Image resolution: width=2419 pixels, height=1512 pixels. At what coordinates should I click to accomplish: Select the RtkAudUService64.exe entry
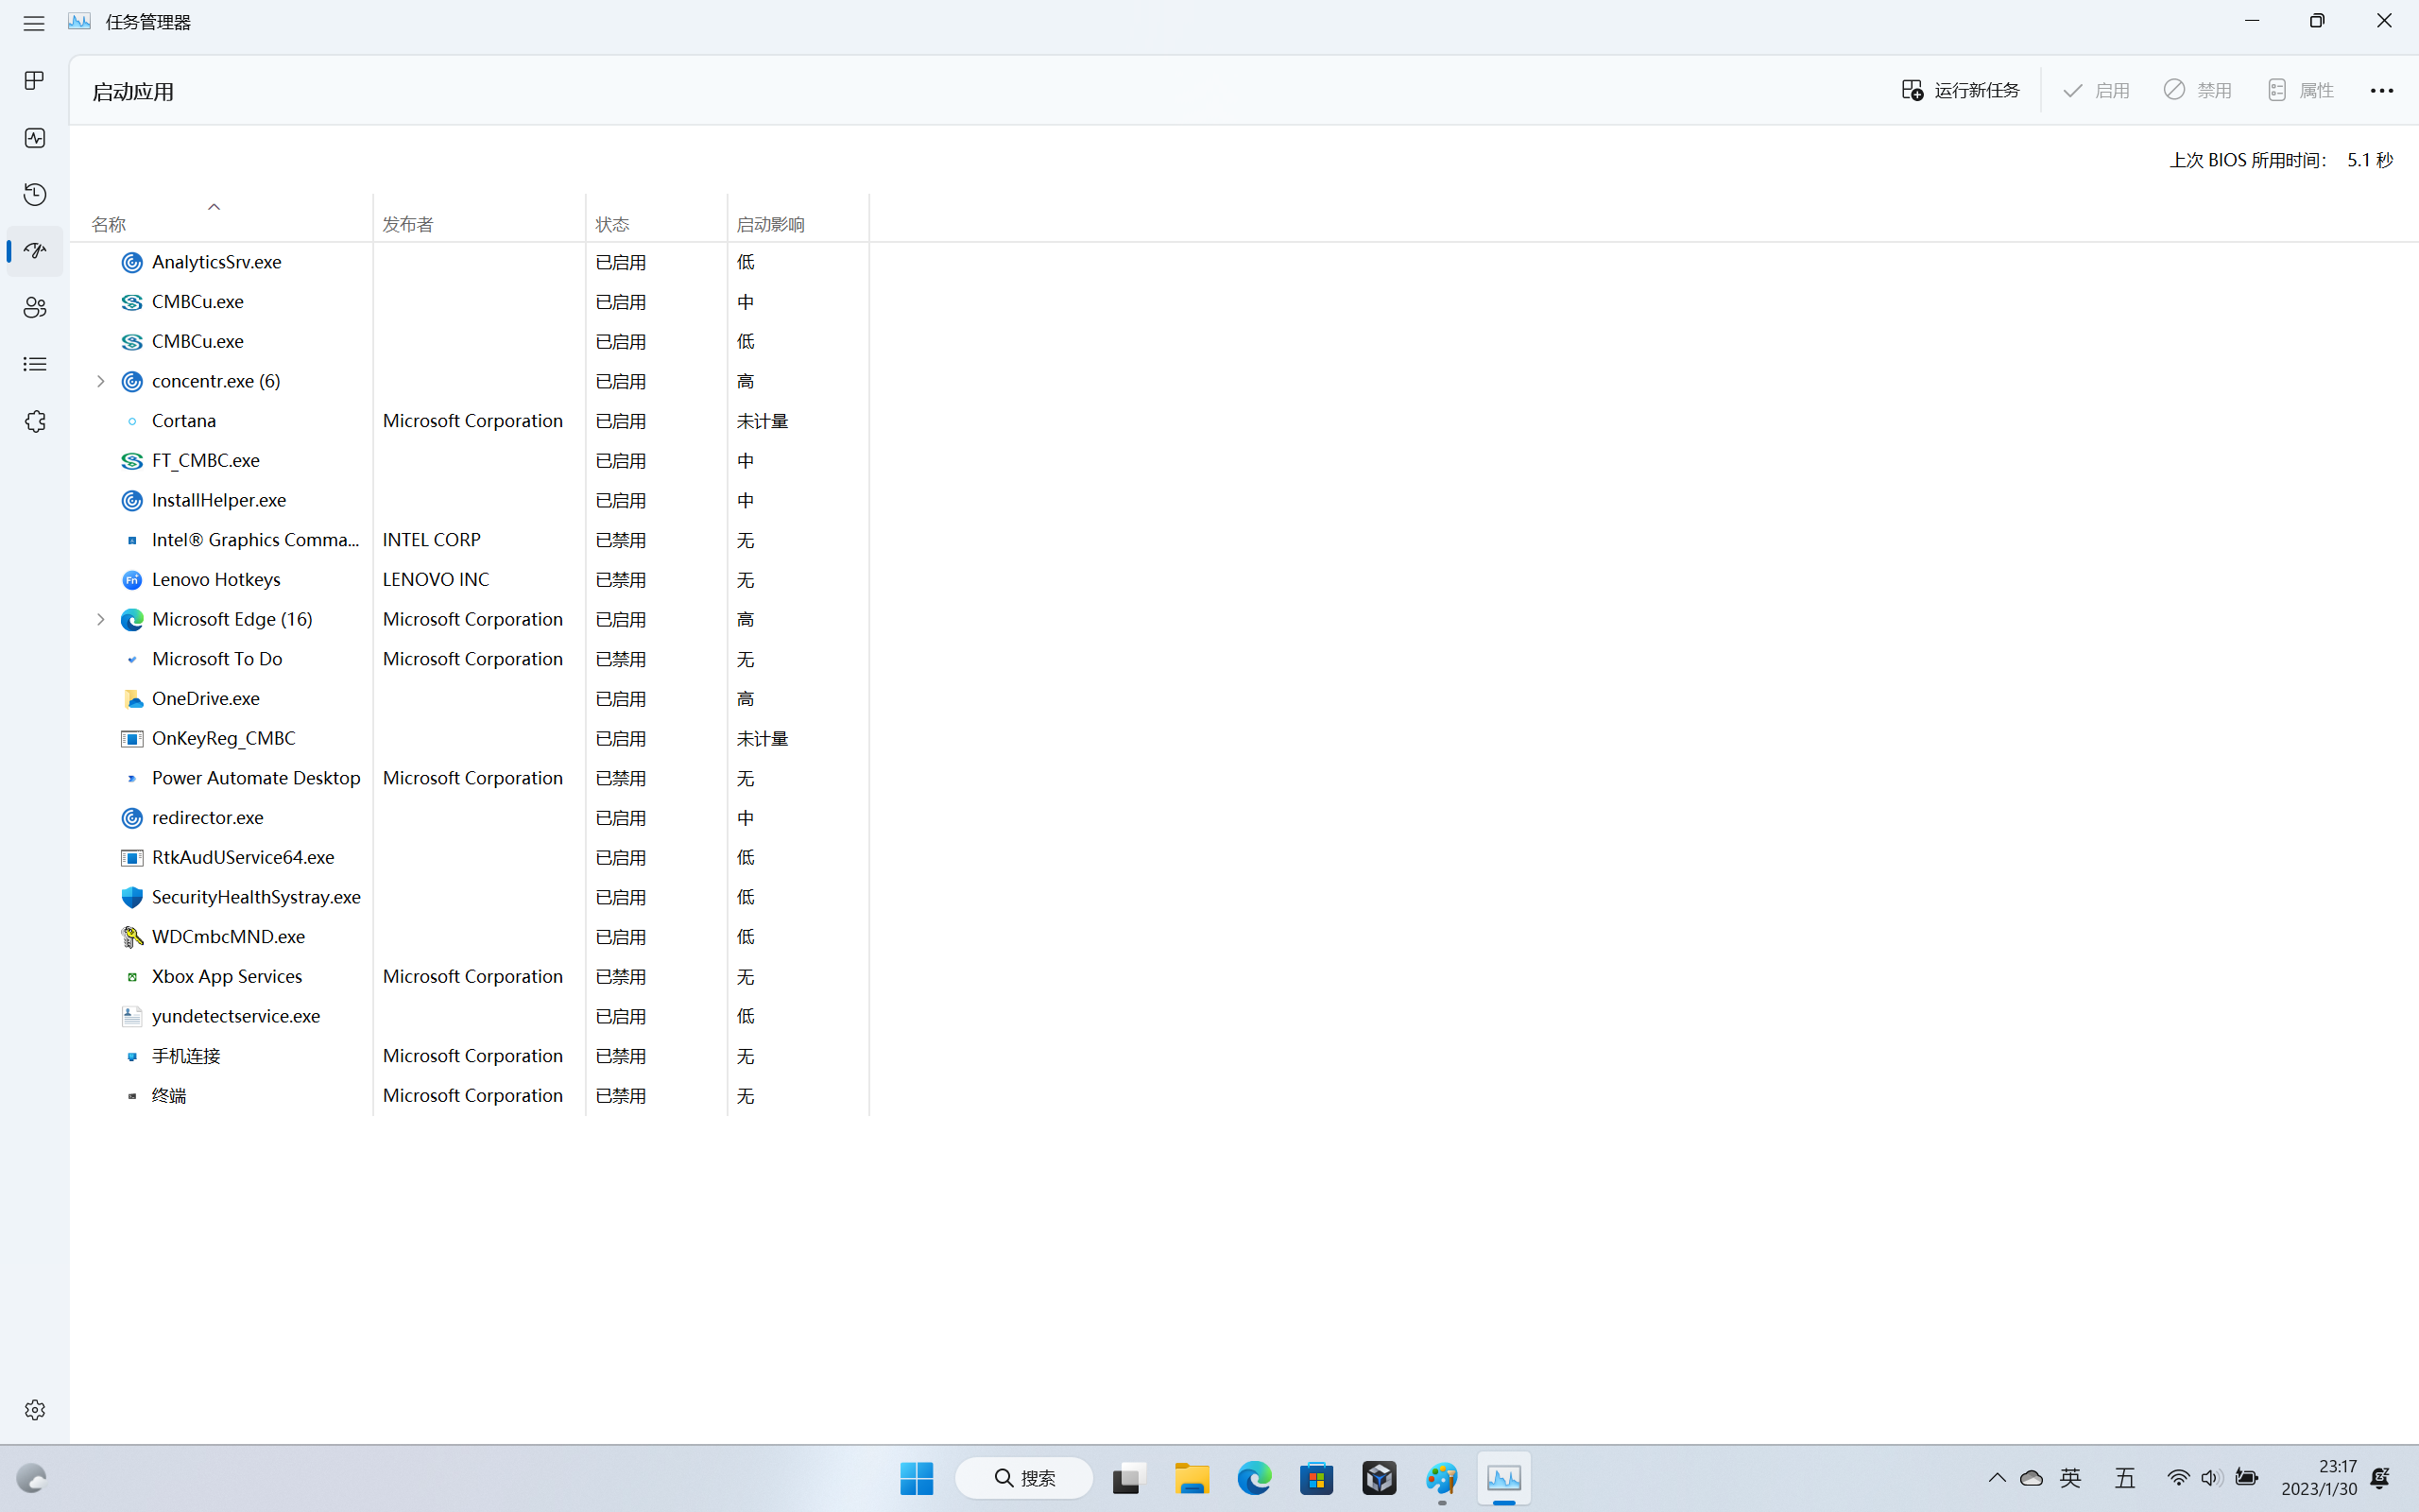[x=470, y=857]
